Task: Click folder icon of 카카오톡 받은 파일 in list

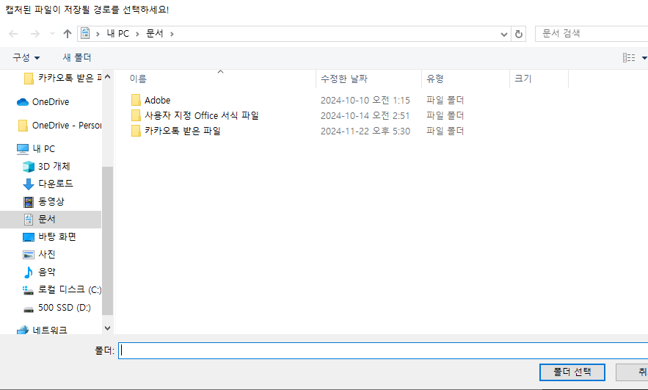Action: 136,131
